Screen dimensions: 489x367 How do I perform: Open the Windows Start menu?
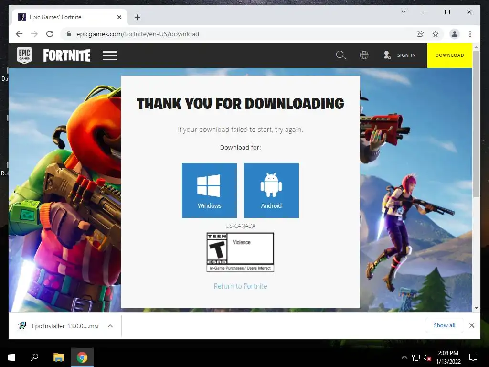pos(11,357)
